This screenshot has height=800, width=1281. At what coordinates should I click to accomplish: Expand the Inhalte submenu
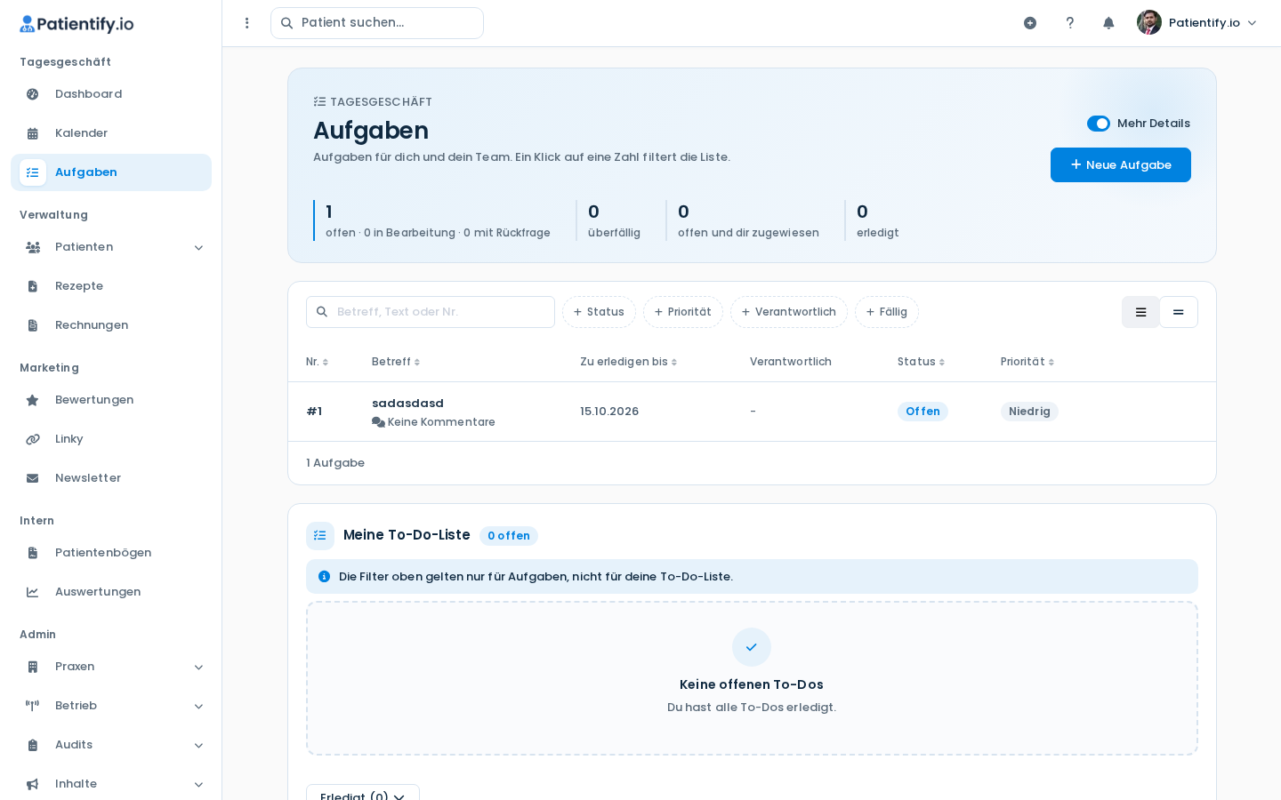click(198, 784)
